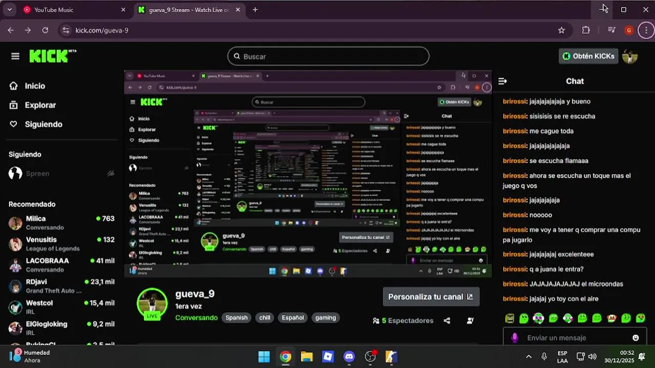Open Siguiendo in sidebar menu
The height and width of the screenshot is (368, 655).
36,124
